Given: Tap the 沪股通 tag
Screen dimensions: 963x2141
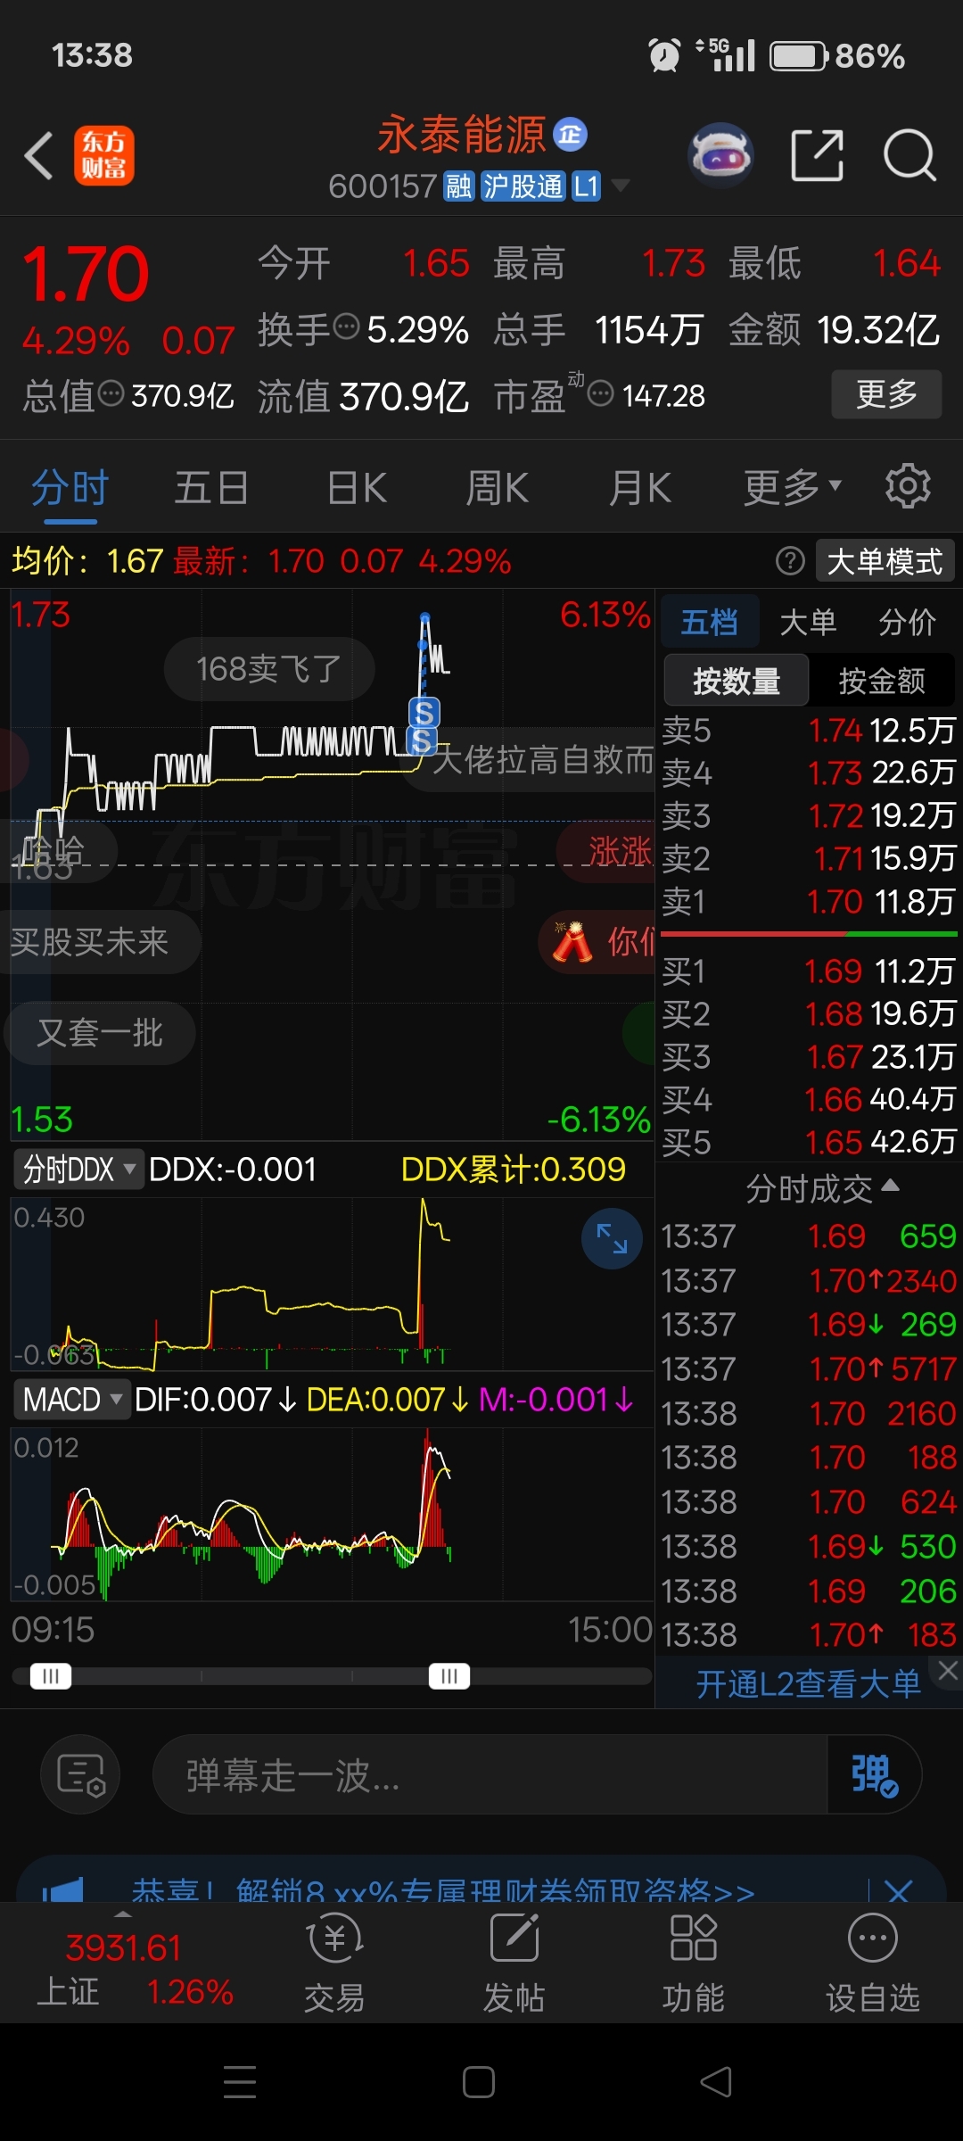Looking at the screenshot, I should pyautogui.click(x=523, y=186).
